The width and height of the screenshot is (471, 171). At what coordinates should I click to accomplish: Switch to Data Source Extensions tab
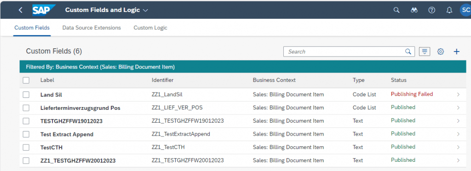(x=92, y=28)
